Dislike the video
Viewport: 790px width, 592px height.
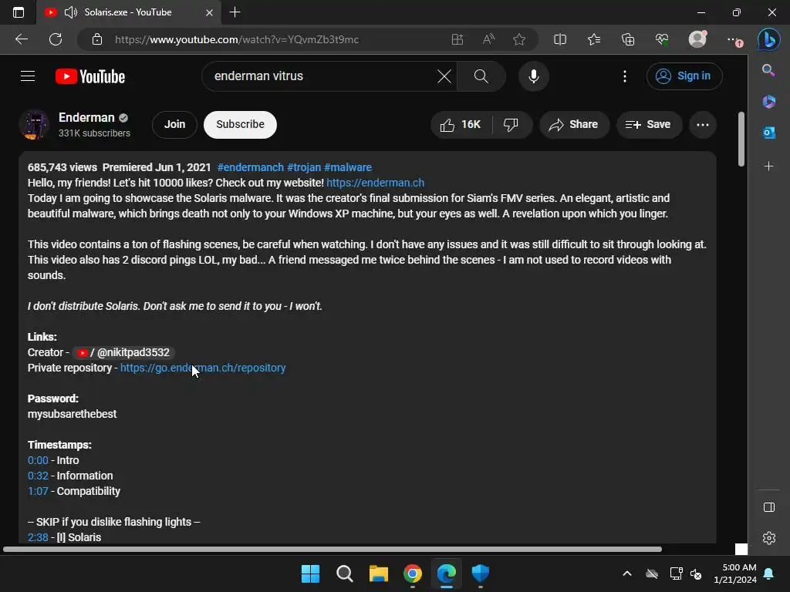[511, 124]
